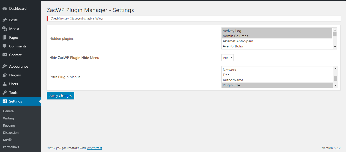Click the Comments speech bubble icon
This screenshot has width=346, height=152.
click(x=5, y=46)
